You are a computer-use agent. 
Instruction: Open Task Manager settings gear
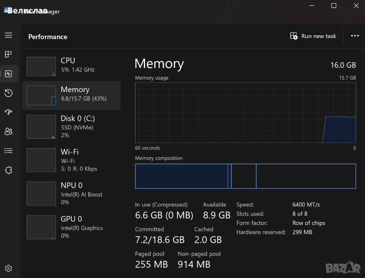pyautogui.click(x=9, y=268)
